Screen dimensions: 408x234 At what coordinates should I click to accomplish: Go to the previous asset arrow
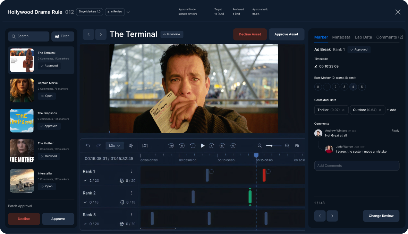(88, 34)
